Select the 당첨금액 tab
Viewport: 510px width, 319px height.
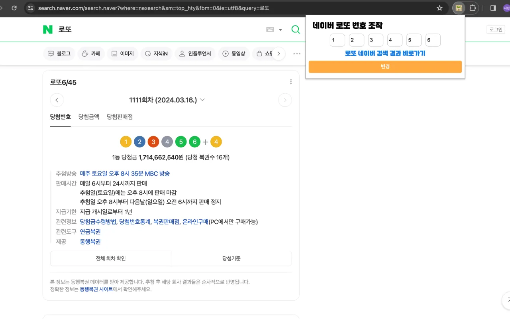(x=89, y=117)
